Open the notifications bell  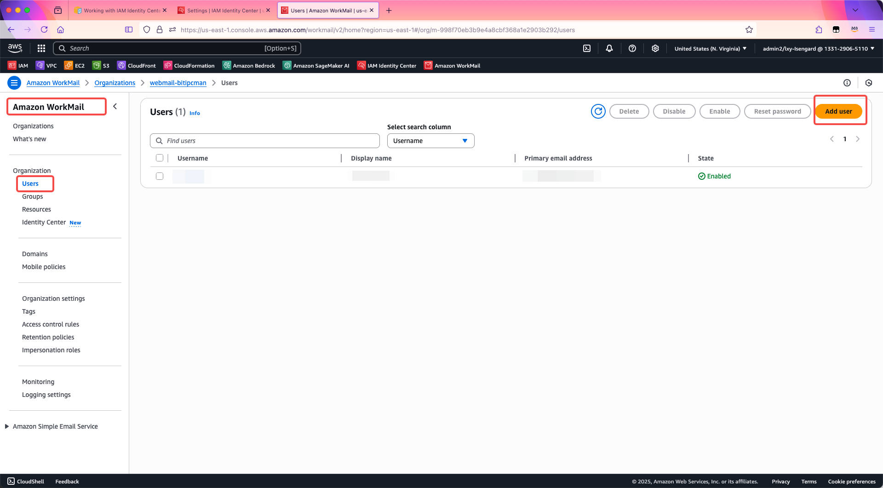click(609, 48)
